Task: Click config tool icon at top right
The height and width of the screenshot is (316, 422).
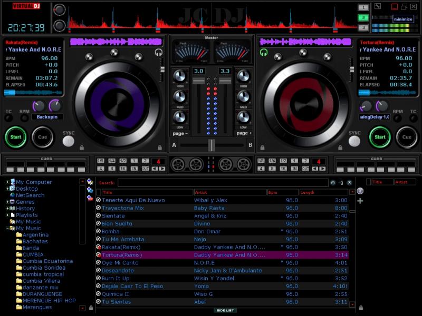Action: tap(378, 6)
